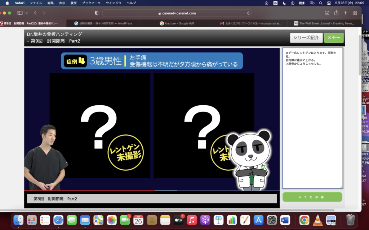Click the シリーズ紹介 button
The image size is (369, 230).
click(x=306, y=38)
